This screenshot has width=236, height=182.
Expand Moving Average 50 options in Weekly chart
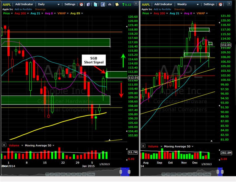click(x=192, y=146)
